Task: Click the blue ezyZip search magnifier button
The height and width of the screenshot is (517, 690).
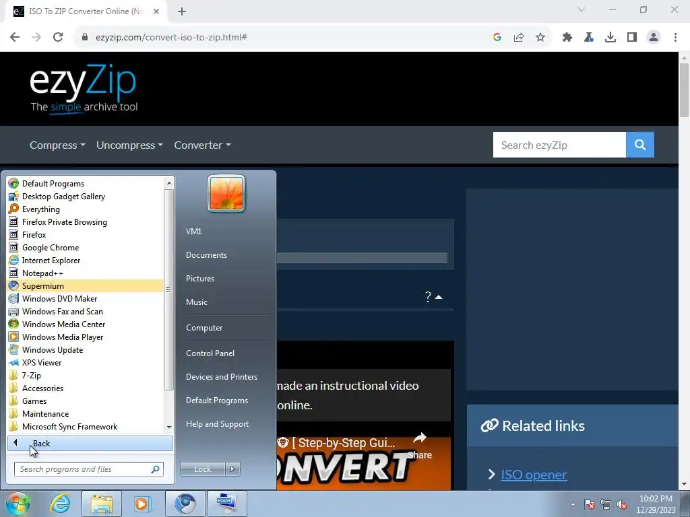Action: 640,145
